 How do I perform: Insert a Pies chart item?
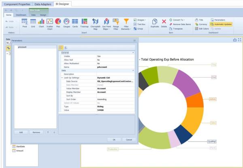[x=58, y=23]
